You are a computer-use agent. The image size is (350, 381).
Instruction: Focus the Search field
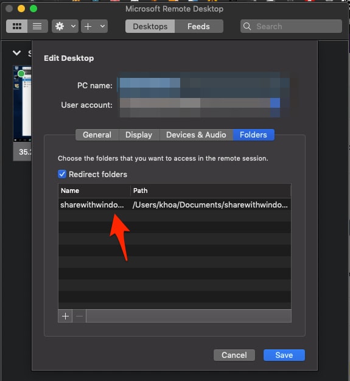click(291, 26)
